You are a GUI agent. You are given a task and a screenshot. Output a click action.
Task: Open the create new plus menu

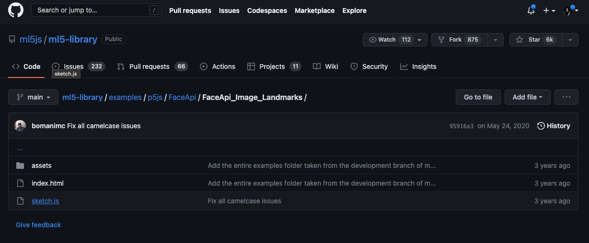[x=549, y=11]
